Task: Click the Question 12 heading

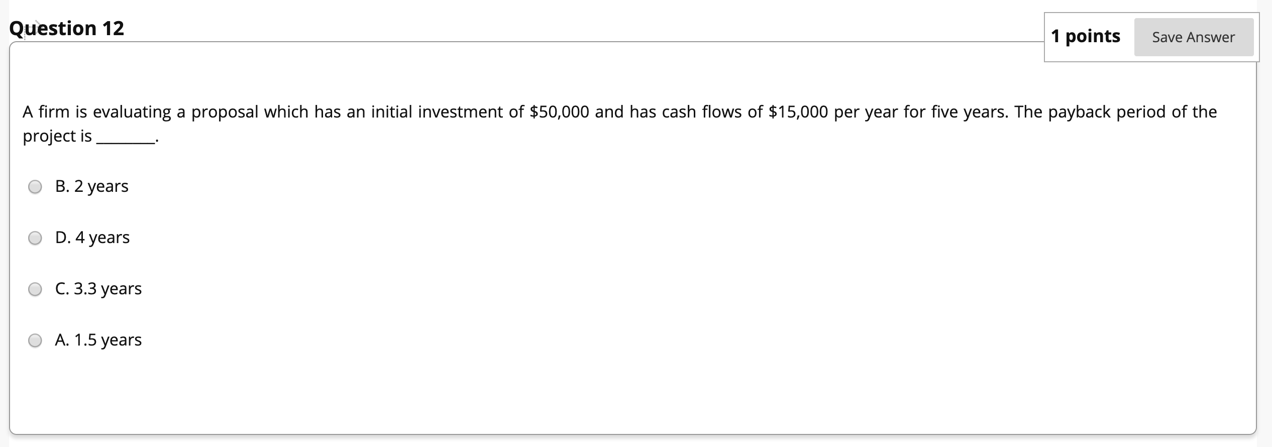Action: 66,28
